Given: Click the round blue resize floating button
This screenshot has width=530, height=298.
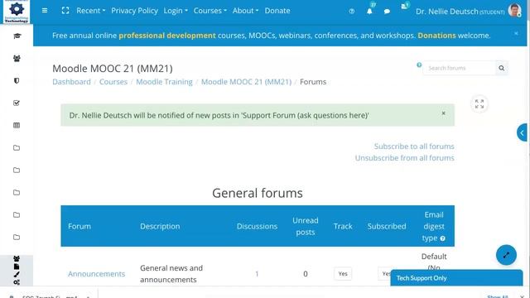Looking at the screenshot, I should (x=506, y=255).
